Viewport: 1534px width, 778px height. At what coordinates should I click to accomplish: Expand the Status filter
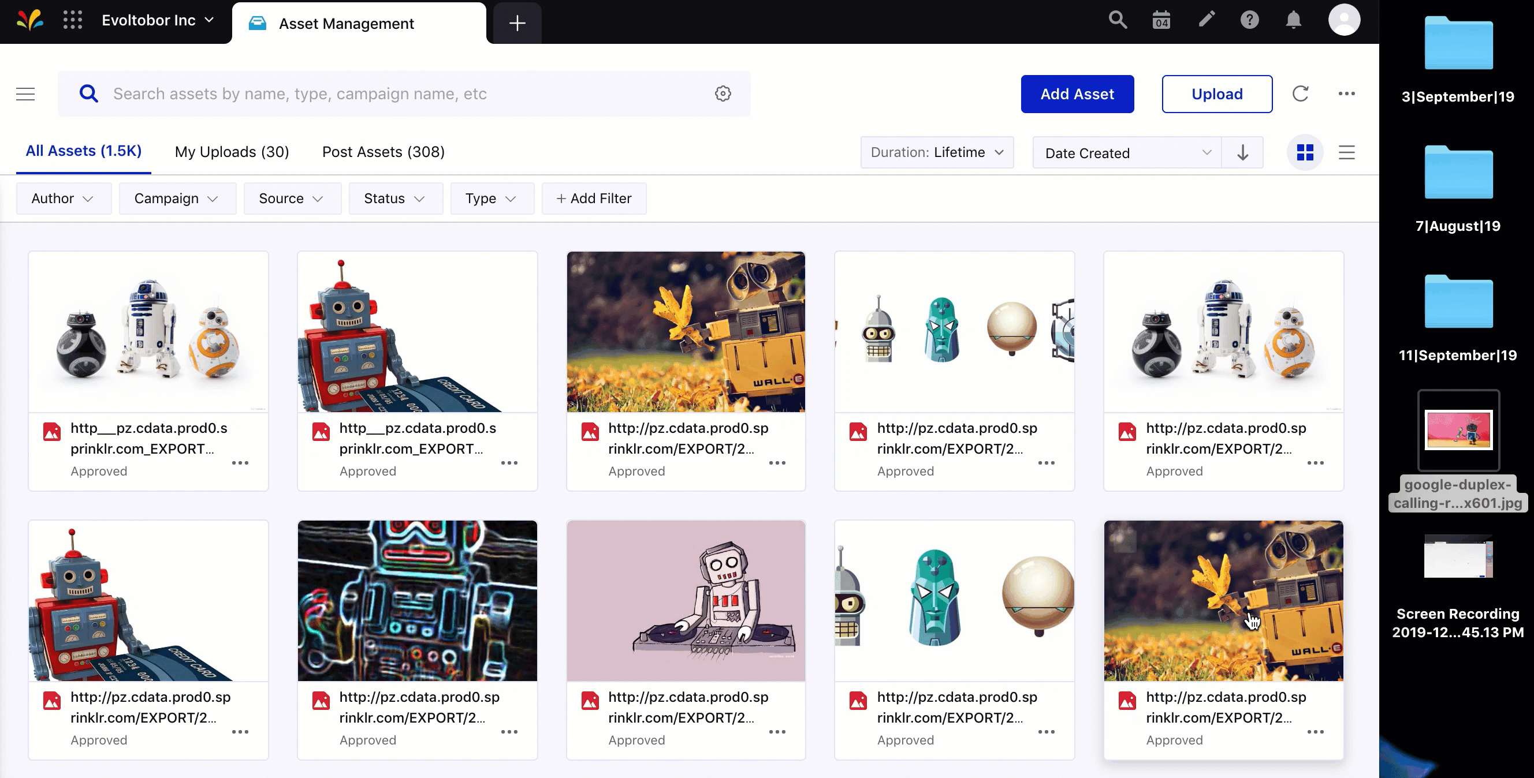point(395,198)
